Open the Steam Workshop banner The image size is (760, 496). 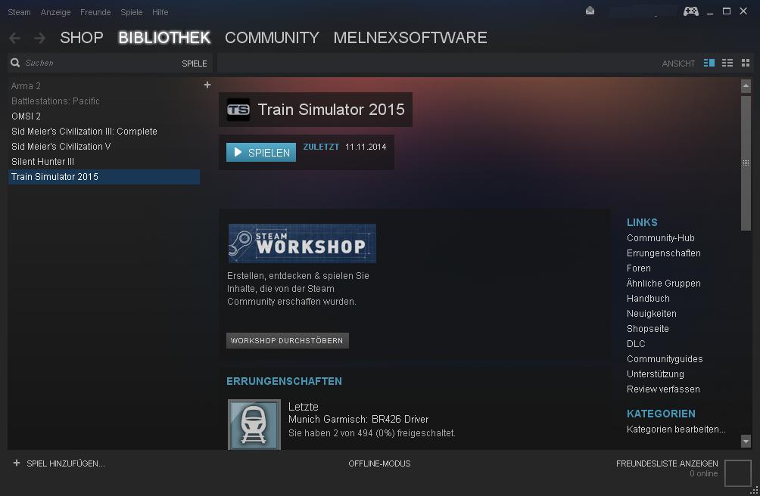(x=302, y=243)
